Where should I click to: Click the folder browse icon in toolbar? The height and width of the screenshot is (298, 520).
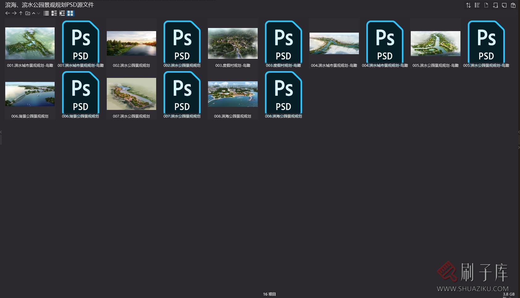tap(27, 13)
